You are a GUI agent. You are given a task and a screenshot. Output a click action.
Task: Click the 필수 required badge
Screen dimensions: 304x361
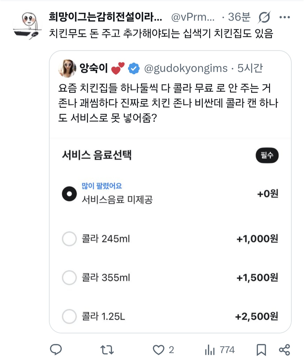click(x=267, y=155)
